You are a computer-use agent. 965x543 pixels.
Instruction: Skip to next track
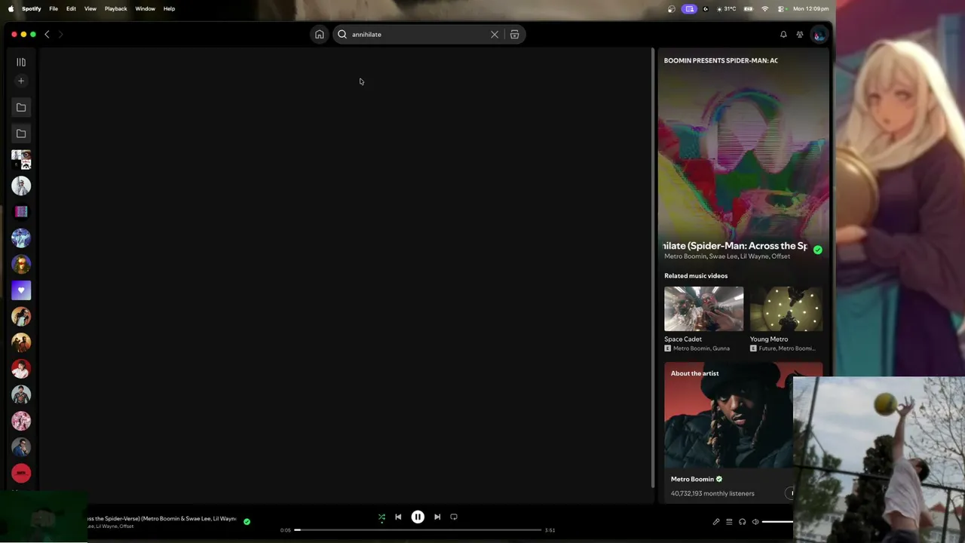[437, 517]
